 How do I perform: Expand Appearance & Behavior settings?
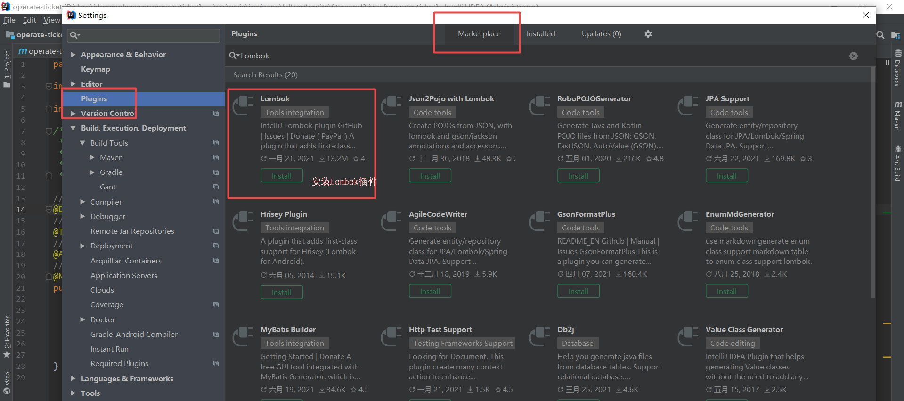pyautogui.click(x=73, y=55)
